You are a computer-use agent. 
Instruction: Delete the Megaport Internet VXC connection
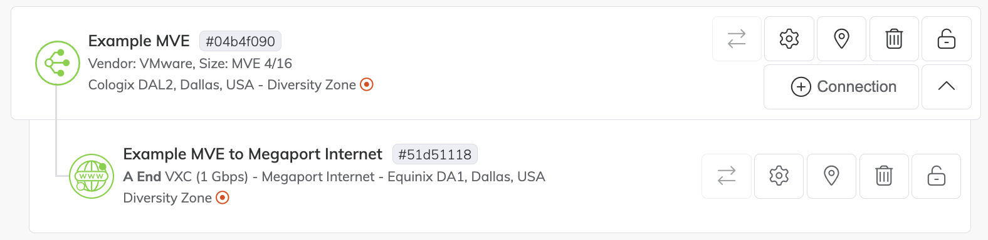884,176
